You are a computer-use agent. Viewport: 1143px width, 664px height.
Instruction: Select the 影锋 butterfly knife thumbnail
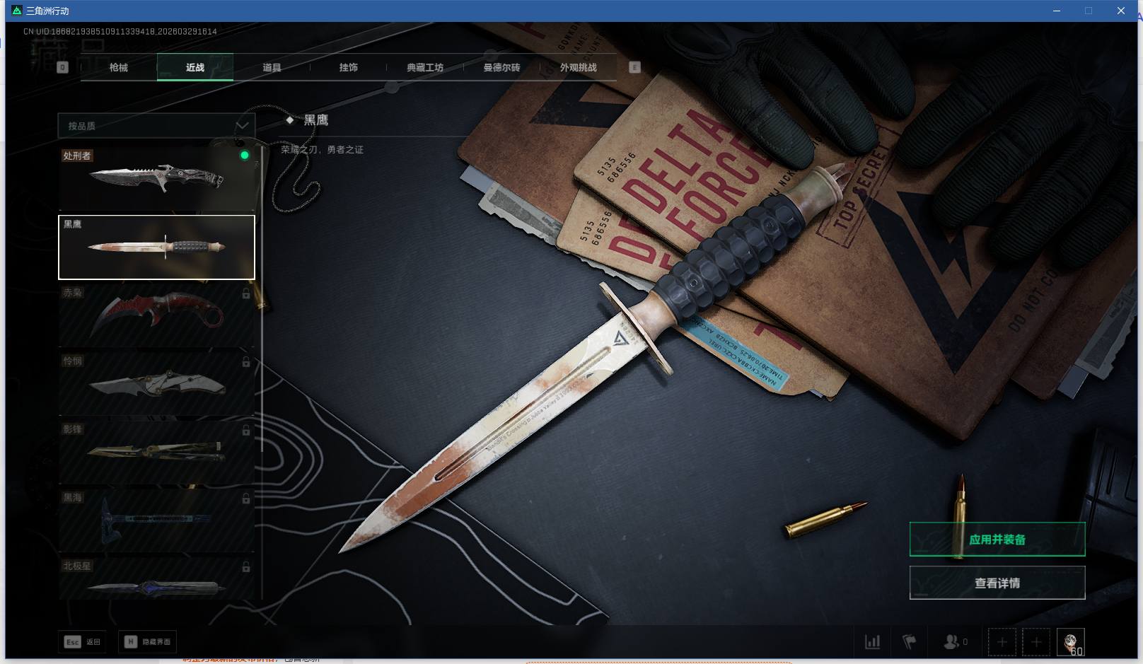[156, 453]
